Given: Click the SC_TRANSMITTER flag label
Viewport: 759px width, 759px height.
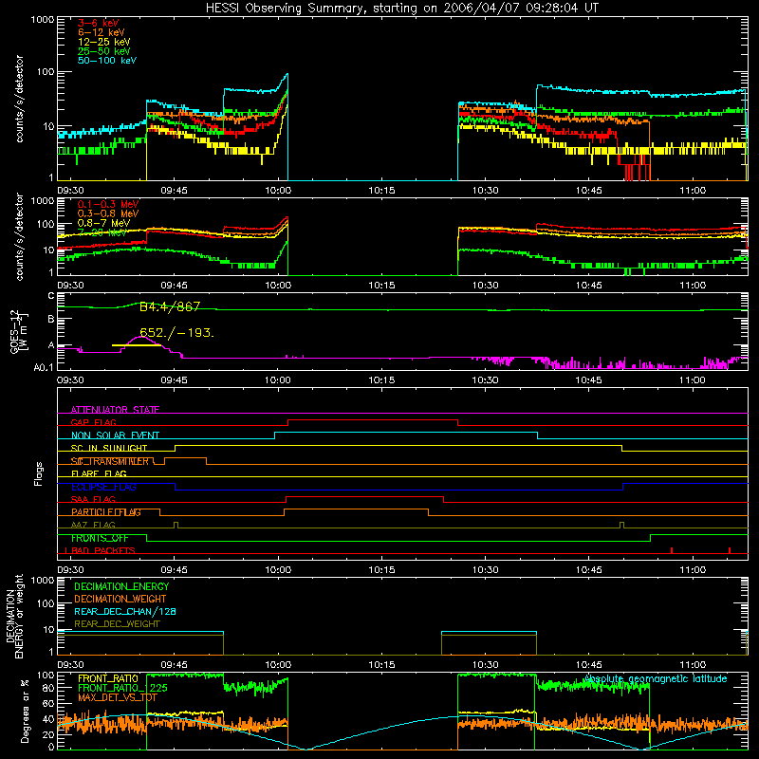Looking at the screenshot, I should coord(110,461).
